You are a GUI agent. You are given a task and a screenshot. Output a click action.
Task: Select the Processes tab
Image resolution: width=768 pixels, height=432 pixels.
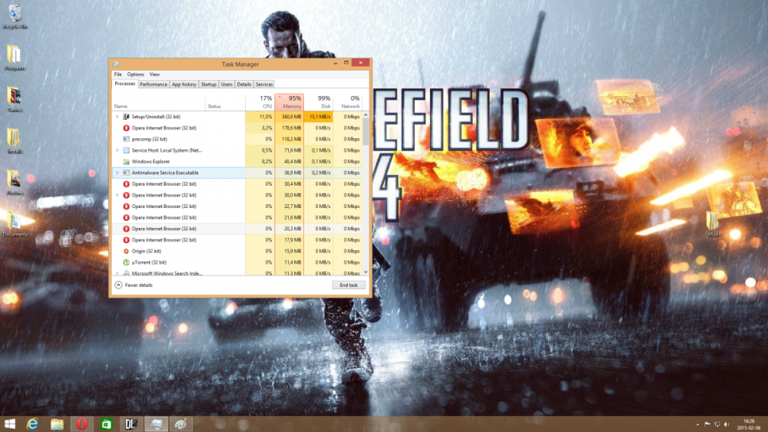tap(125, 84)
